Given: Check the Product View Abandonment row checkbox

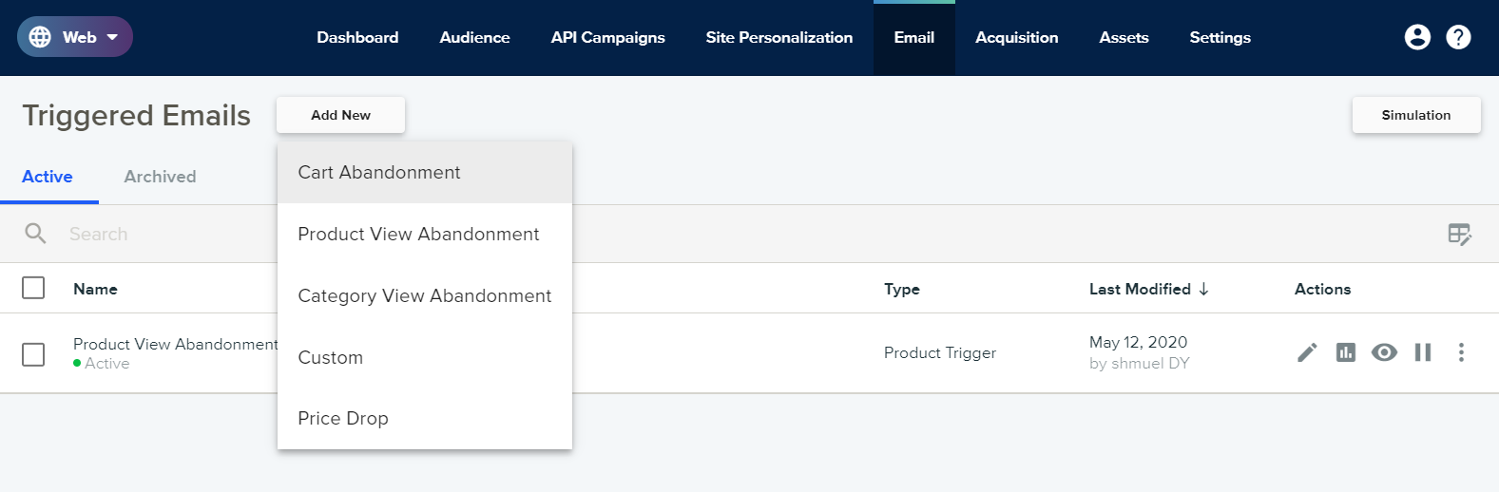Looking at the screenshot, I should tap(33, 354).
